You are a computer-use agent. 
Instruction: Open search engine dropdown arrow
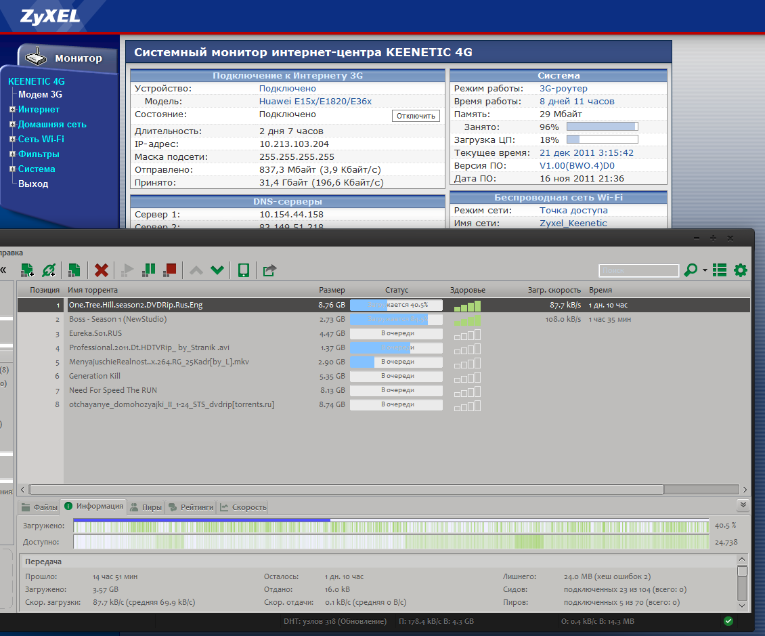coord(705,270)
